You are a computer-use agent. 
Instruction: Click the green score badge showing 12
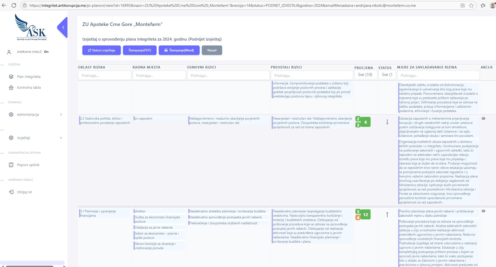(x=365, y=215)
